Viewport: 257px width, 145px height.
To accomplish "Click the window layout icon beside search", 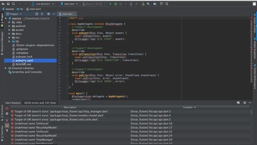I will point(161,4).
